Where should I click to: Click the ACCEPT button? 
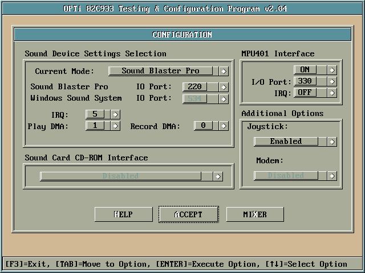[189, 214]
